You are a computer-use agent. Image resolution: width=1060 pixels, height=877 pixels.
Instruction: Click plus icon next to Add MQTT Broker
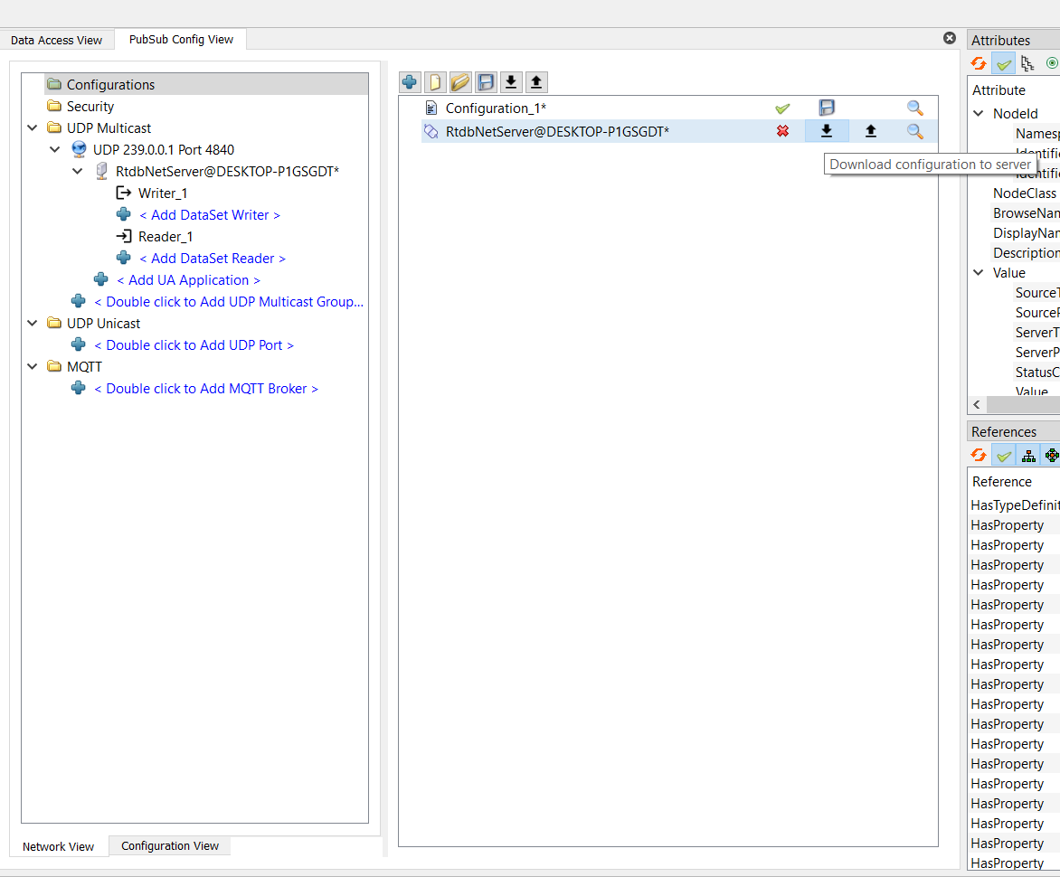point(79,388)
